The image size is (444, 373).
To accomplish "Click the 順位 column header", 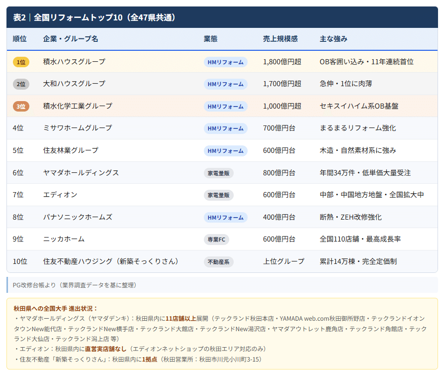I will pyautogui.click(x=20, y=39).
